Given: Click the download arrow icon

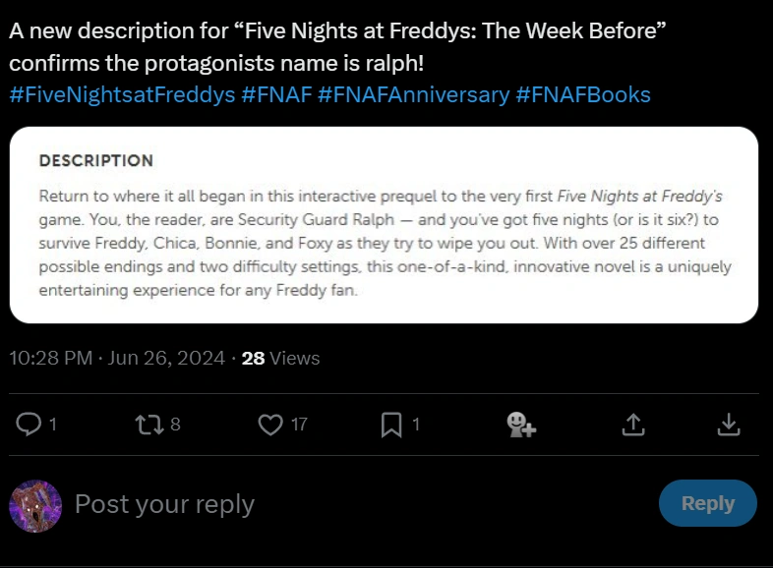Looking at the screenshot, I should pos(728,424).
